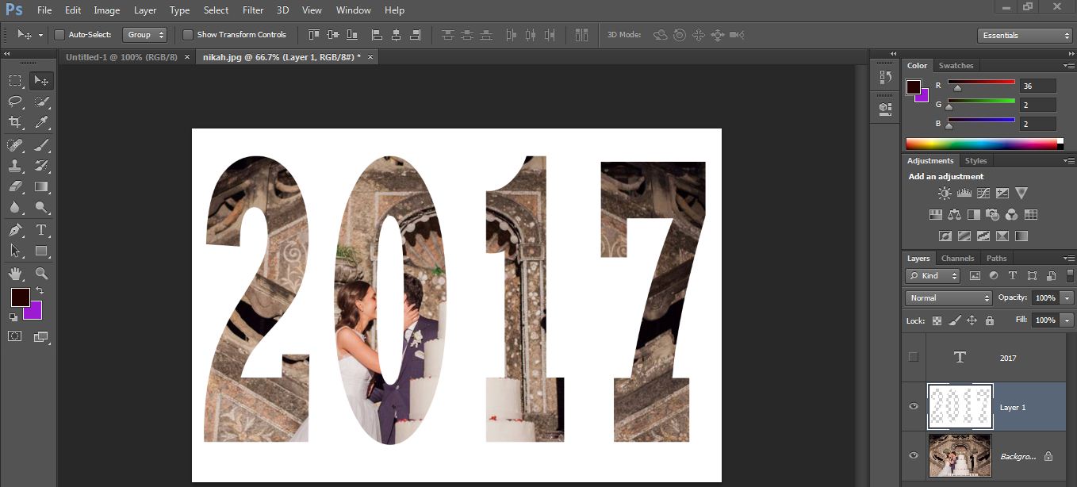Enable the Auto-Select checkbox

[59, 34]
